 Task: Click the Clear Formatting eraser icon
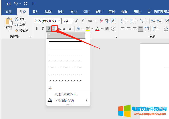click(101, 21)
